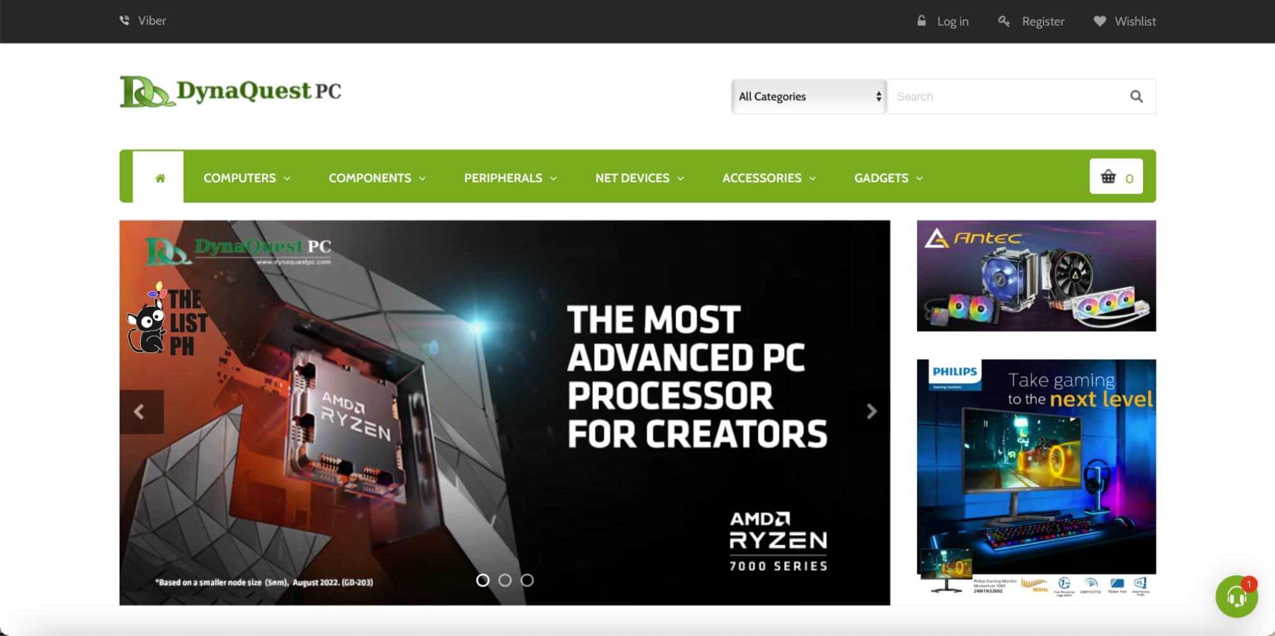The width and height of the screenshot is (1275, 636).
Task: Open the live chat support bubble
Action: (1236, 596)
